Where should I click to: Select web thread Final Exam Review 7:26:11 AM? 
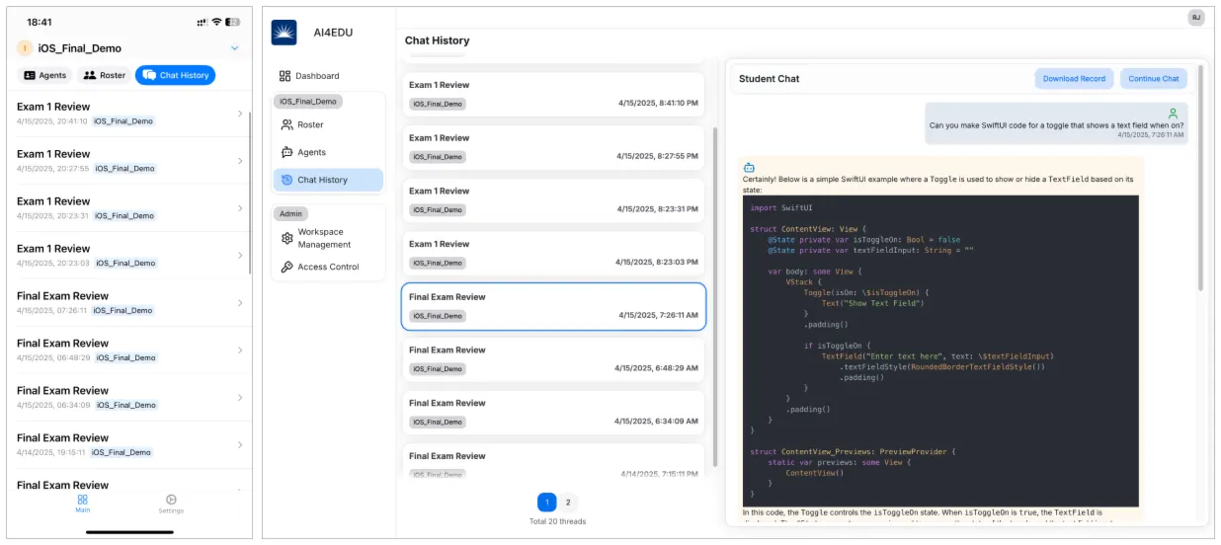(553, 306)
